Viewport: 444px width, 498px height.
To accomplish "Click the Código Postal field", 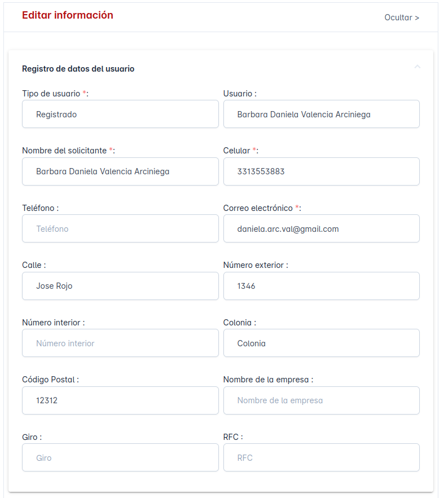I will click(120, 400).
